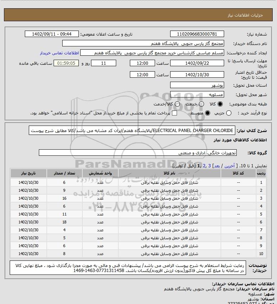Click the quantity 18 in row 6
This screenshot has width=277, height=304.
coord(64,222)
